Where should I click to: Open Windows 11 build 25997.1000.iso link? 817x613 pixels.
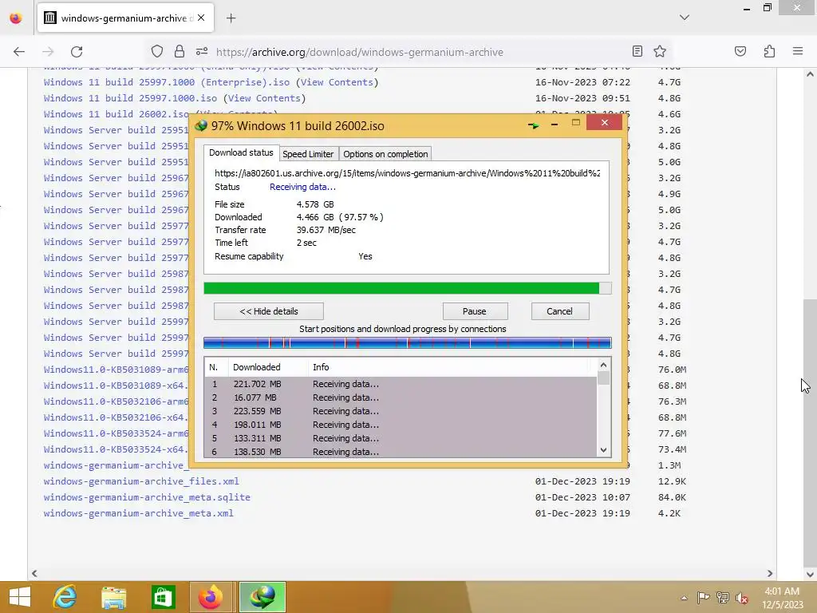coord(130,98)
